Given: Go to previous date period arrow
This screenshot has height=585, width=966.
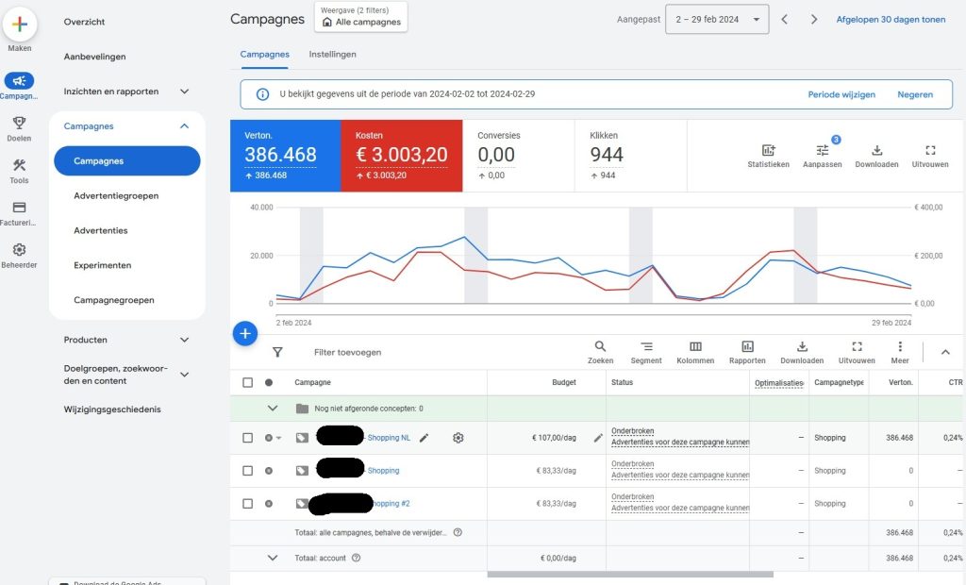Looking at the screenshot, I should click(784, 19).
